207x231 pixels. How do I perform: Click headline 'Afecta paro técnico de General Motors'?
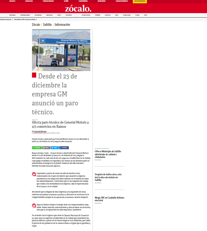60,124
